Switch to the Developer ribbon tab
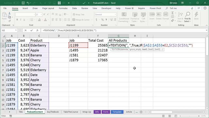The height and width of the screenshot is (118, 209). (x=106, y=8)
